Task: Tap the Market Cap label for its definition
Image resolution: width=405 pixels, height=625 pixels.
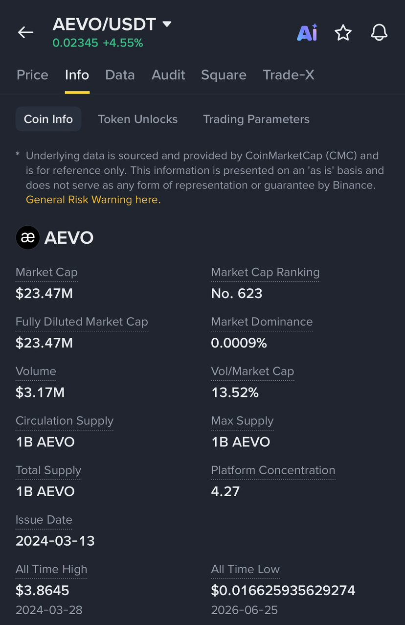Action: tap(46, 272)
